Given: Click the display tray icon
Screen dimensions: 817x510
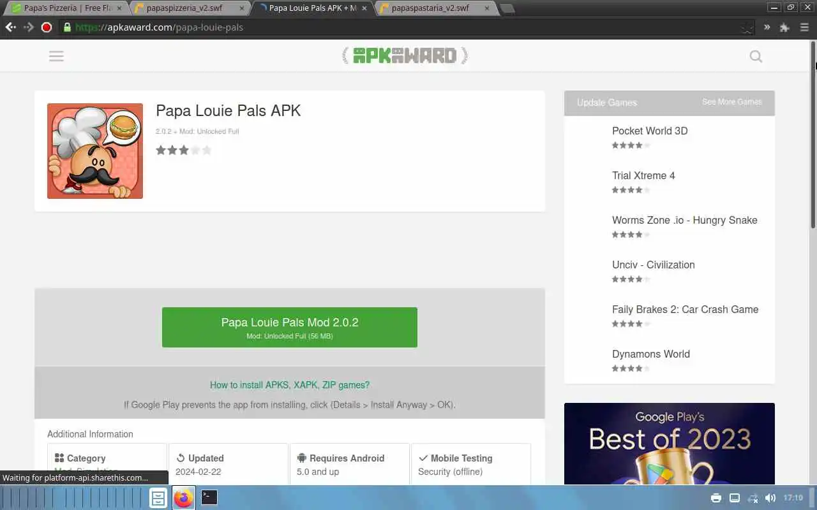Looking at the screenshot, I should click(735, 498).
